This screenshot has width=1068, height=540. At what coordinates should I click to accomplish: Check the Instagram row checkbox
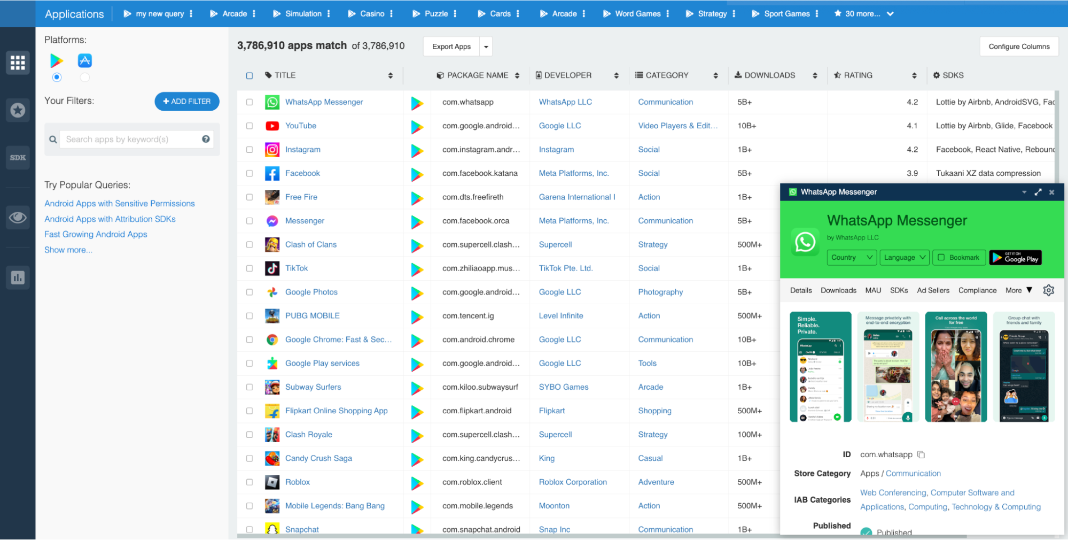(250, 150)
